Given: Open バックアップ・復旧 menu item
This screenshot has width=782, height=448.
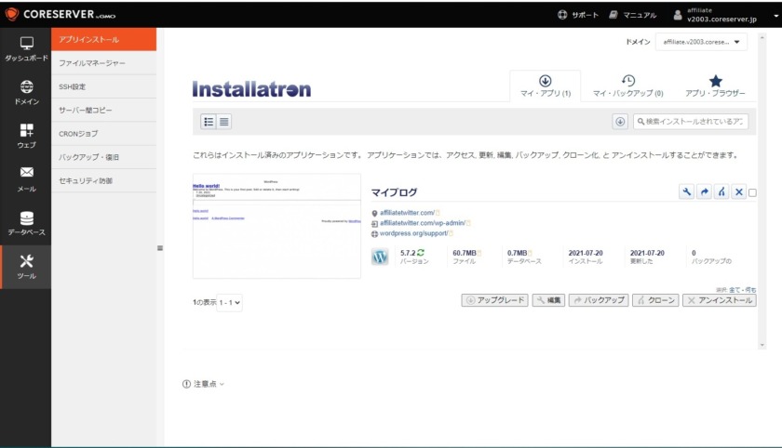Looking at the screenshot, I should (103, 157).
